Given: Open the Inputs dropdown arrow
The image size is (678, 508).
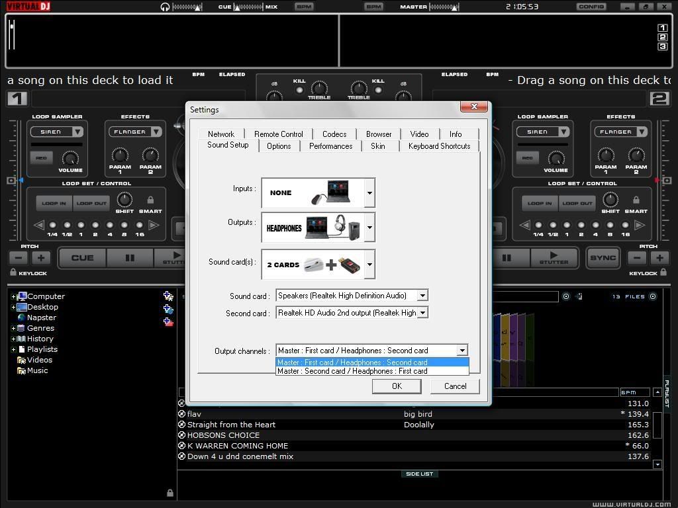Looking at the screenshot, I should [x=369, y=192].
